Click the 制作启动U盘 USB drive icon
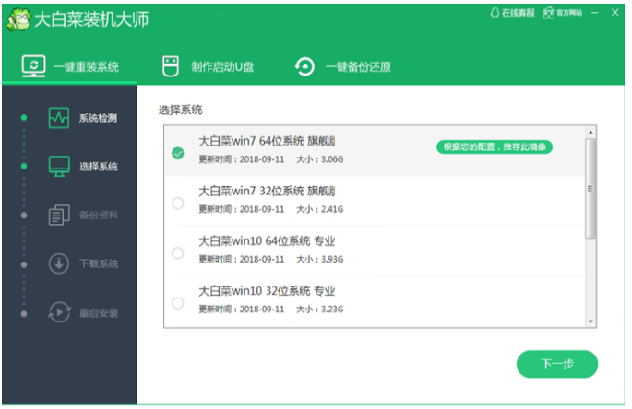 pyautogui.click(x=171, y=66)
